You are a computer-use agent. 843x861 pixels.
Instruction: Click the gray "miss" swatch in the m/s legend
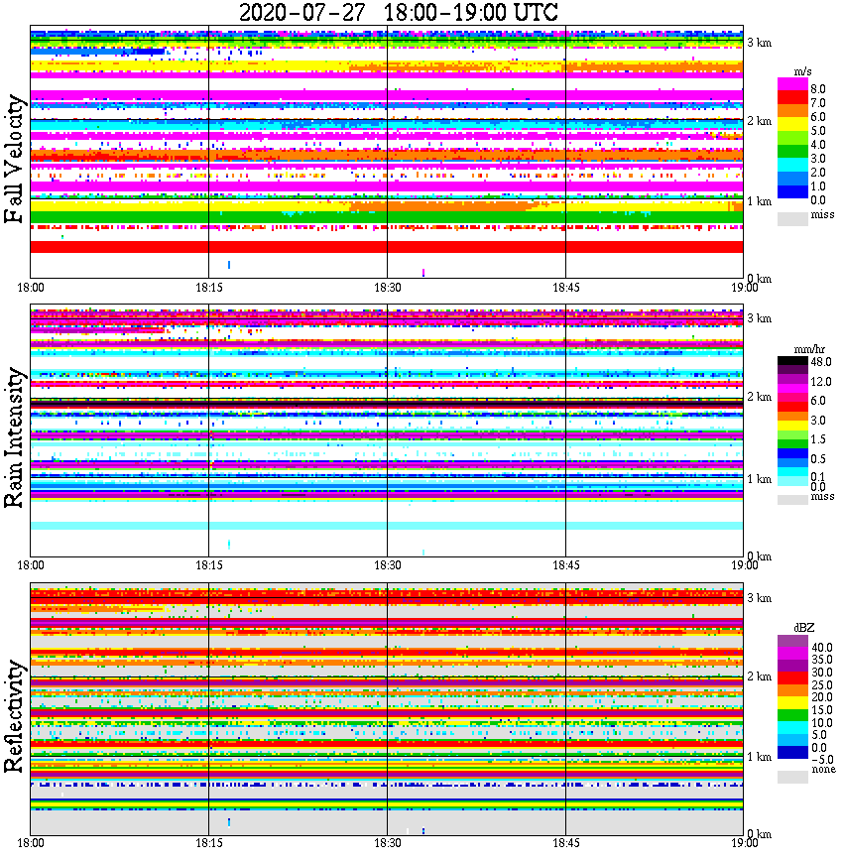pos(792,218)
